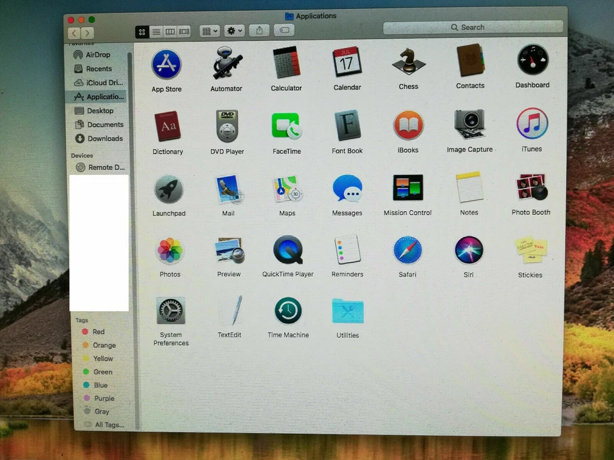Open System Preferences
Image resolution: width=614 pixels, height=460 pixels.
(x=171, y=310)
